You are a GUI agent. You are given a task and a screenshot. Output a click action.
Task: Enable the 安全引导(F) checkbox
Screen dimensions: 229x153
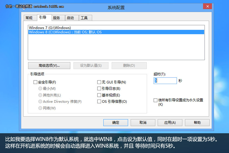point(35,82)
